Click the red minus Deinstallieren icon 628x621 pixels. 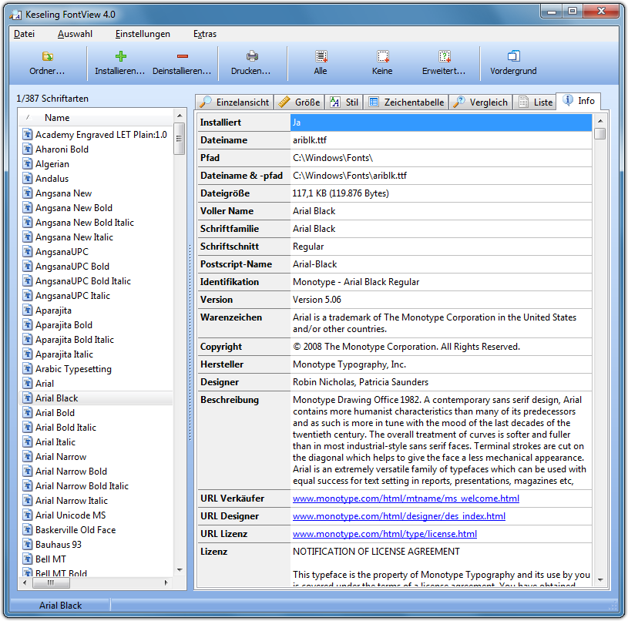(x=182, y=56)
